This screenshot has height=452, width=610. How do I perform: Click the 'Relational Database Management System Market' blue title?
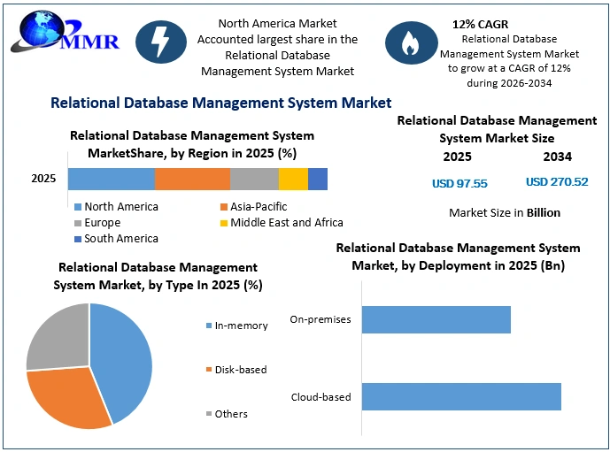221,103
